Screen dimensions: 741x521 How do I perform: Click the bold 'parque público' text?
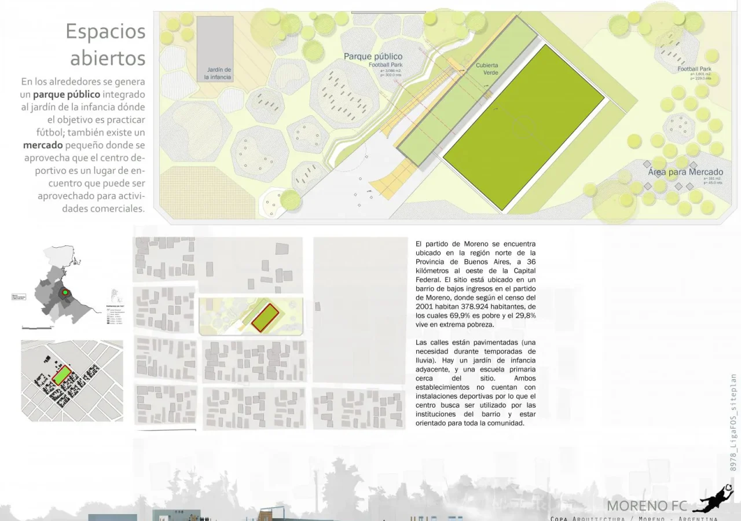tap(67, 94)
